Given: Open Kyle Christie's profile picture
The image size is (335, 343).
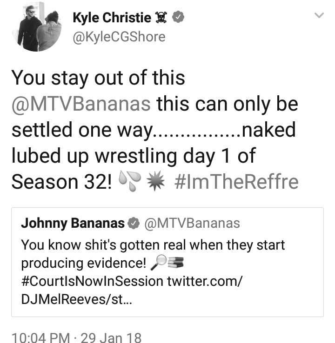Looking at the screenshot, I should 36,27.
